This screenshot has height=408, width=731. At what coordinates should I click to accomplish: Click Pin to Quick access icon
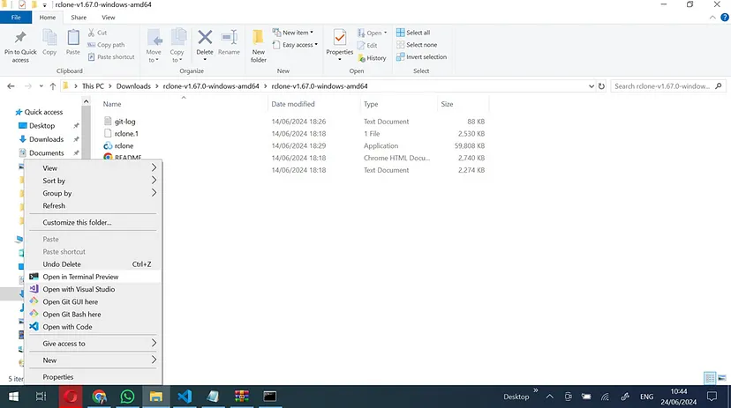pyautogui.click(x=19, y=44)
